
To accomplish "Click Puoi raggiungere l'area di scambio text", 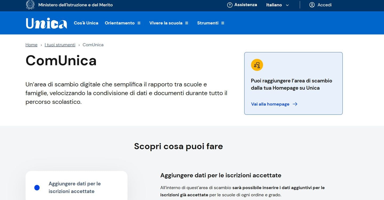I will 291,84.
